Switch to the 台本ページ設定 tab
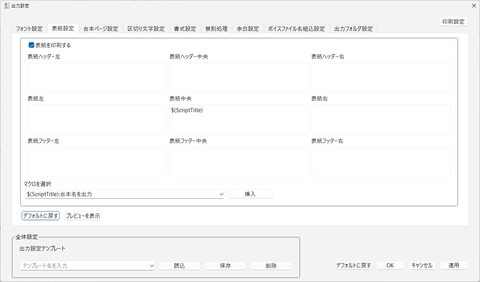This screenshot has width=480, height=282. point(100,28)
